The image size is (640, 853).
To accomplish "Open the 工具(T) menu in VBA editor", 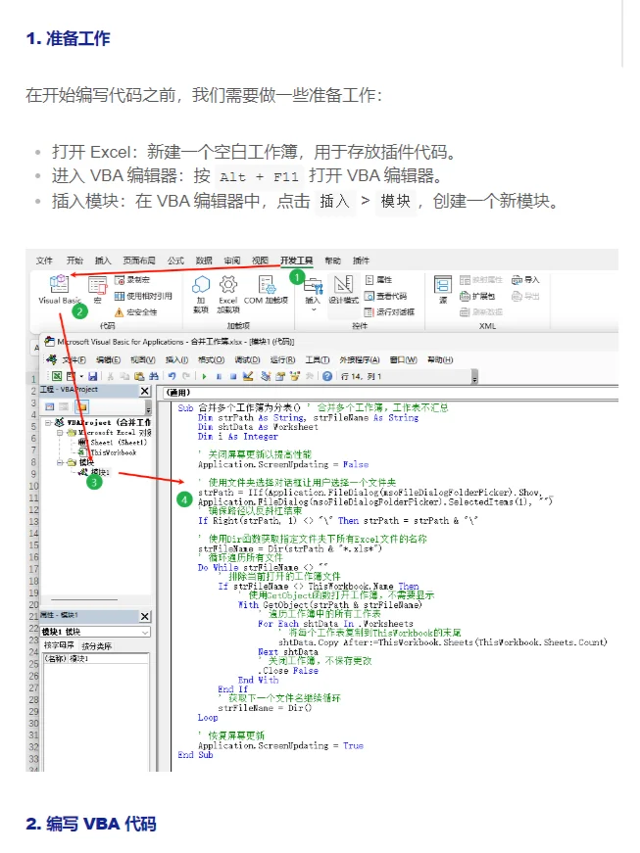I will (318, 360).
